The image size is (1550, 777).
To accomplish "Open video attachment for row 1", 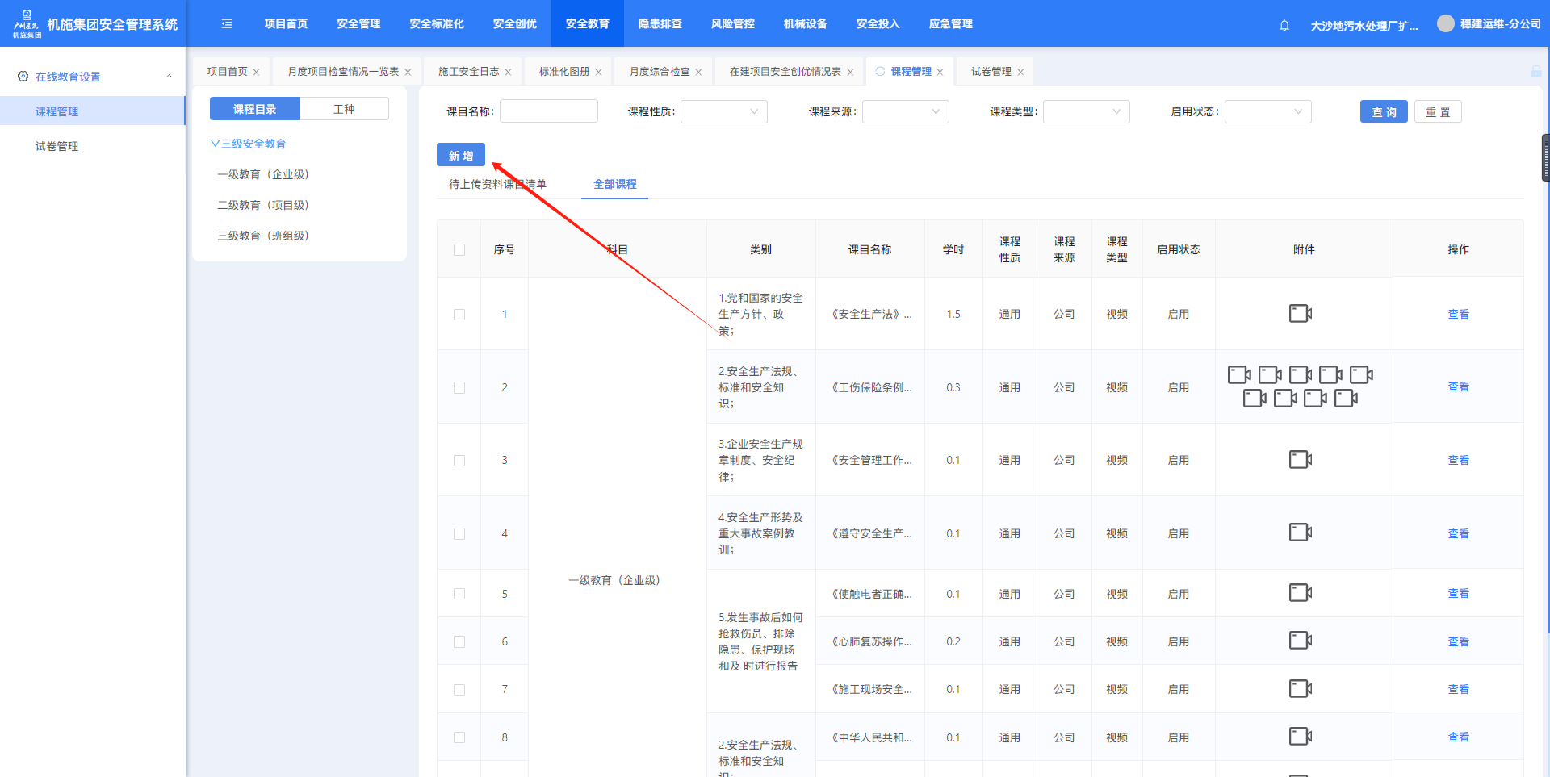I will click(1300, 313).
